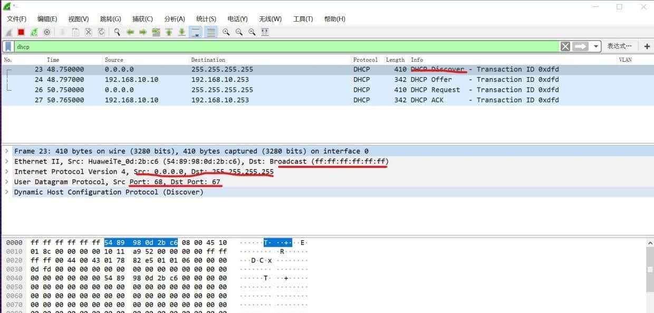
Task: Click the resize columns icon
Action: 265,32
